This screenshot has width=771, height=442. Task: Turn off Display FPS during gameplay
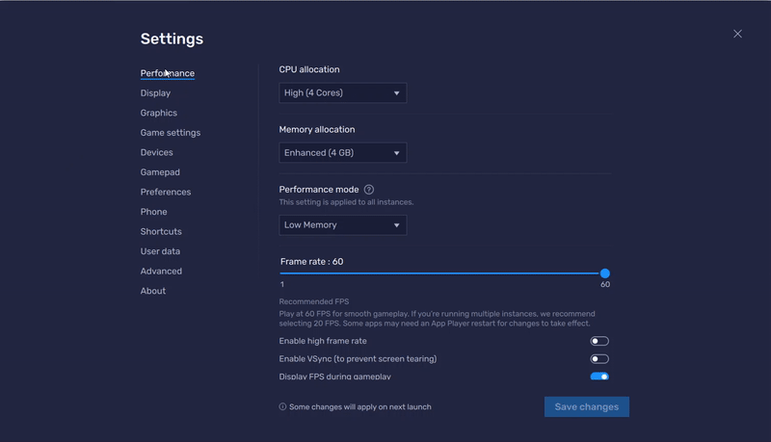point(599,377)
